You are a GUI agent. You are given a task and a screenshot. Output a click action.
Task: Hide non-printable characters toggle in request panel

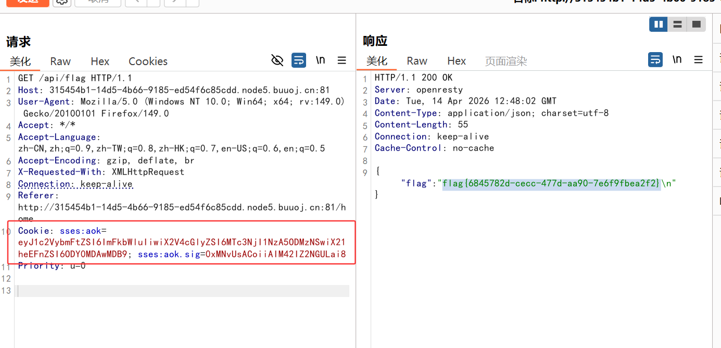coord(277,60)
